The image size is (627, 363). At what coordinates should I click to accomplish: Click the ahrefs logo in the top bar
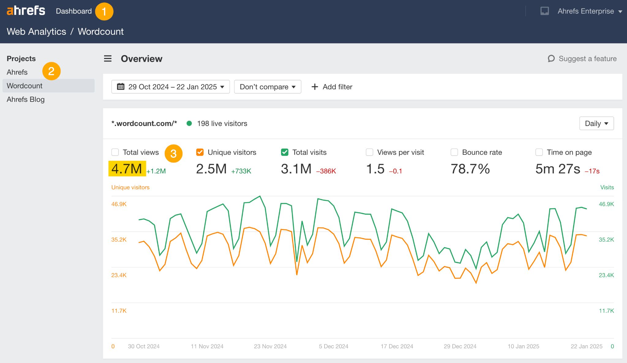[x=26, y=10]
